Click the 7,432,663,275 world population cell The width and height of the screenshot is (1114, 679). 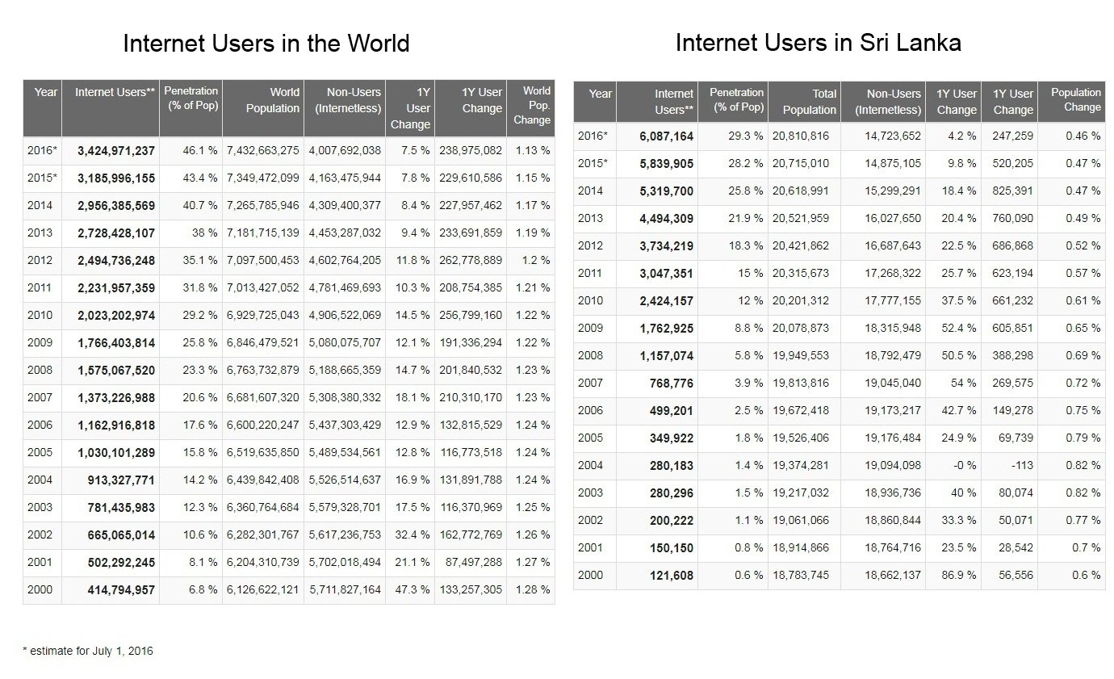click(x=263, y=150)
